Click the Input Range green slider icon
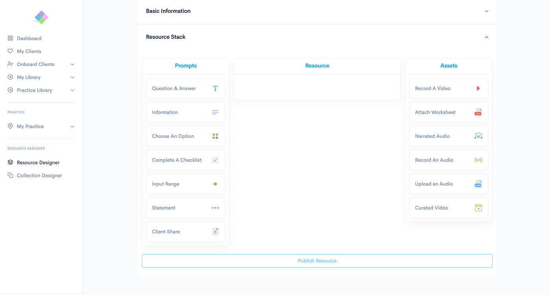 215,184
